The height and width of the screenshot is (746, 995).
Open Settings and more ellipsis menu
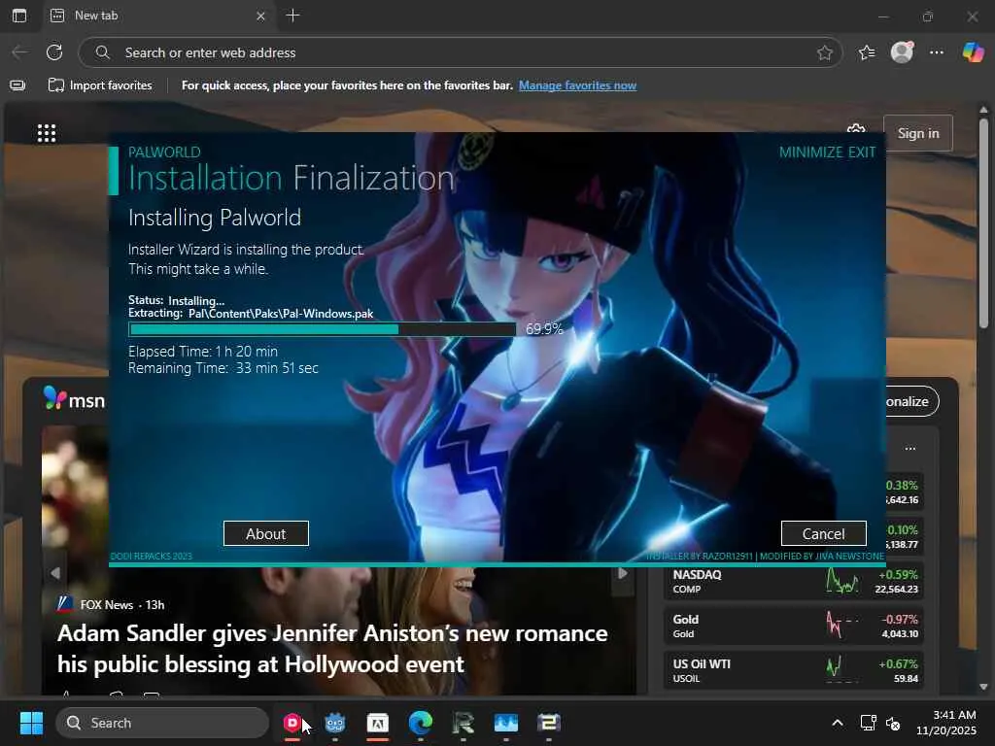937,52
